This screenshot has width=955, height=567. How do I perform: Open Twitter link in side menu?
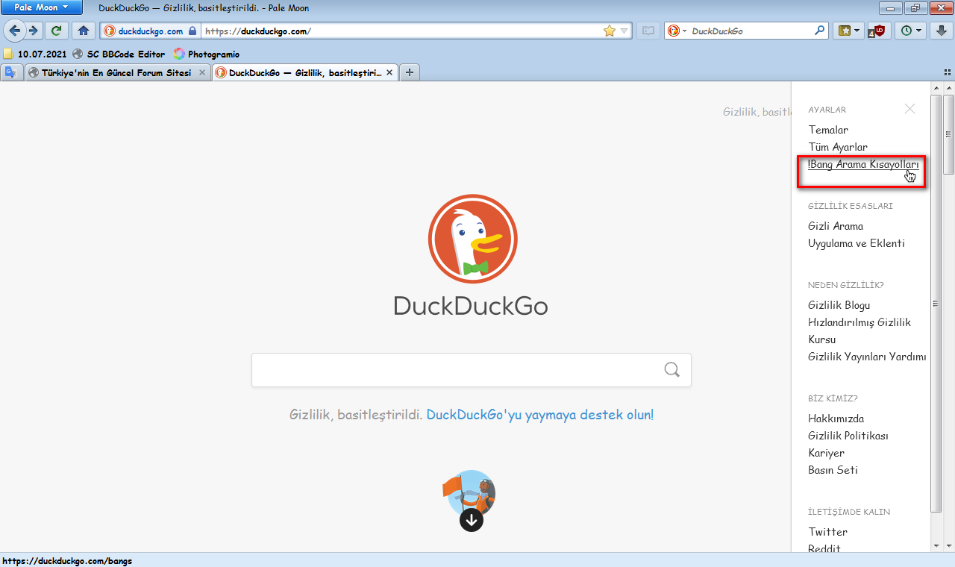(828, 532)
